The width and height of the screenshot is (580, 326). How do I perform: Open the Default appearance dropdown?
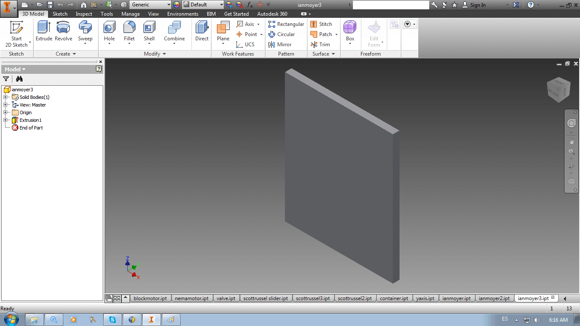point(203,5)
